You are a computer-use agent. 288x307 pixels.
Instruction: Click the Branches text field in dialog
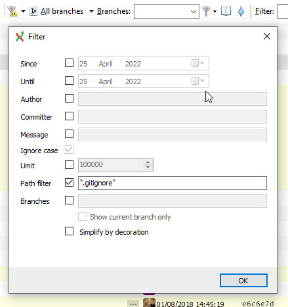coord(173,201)
